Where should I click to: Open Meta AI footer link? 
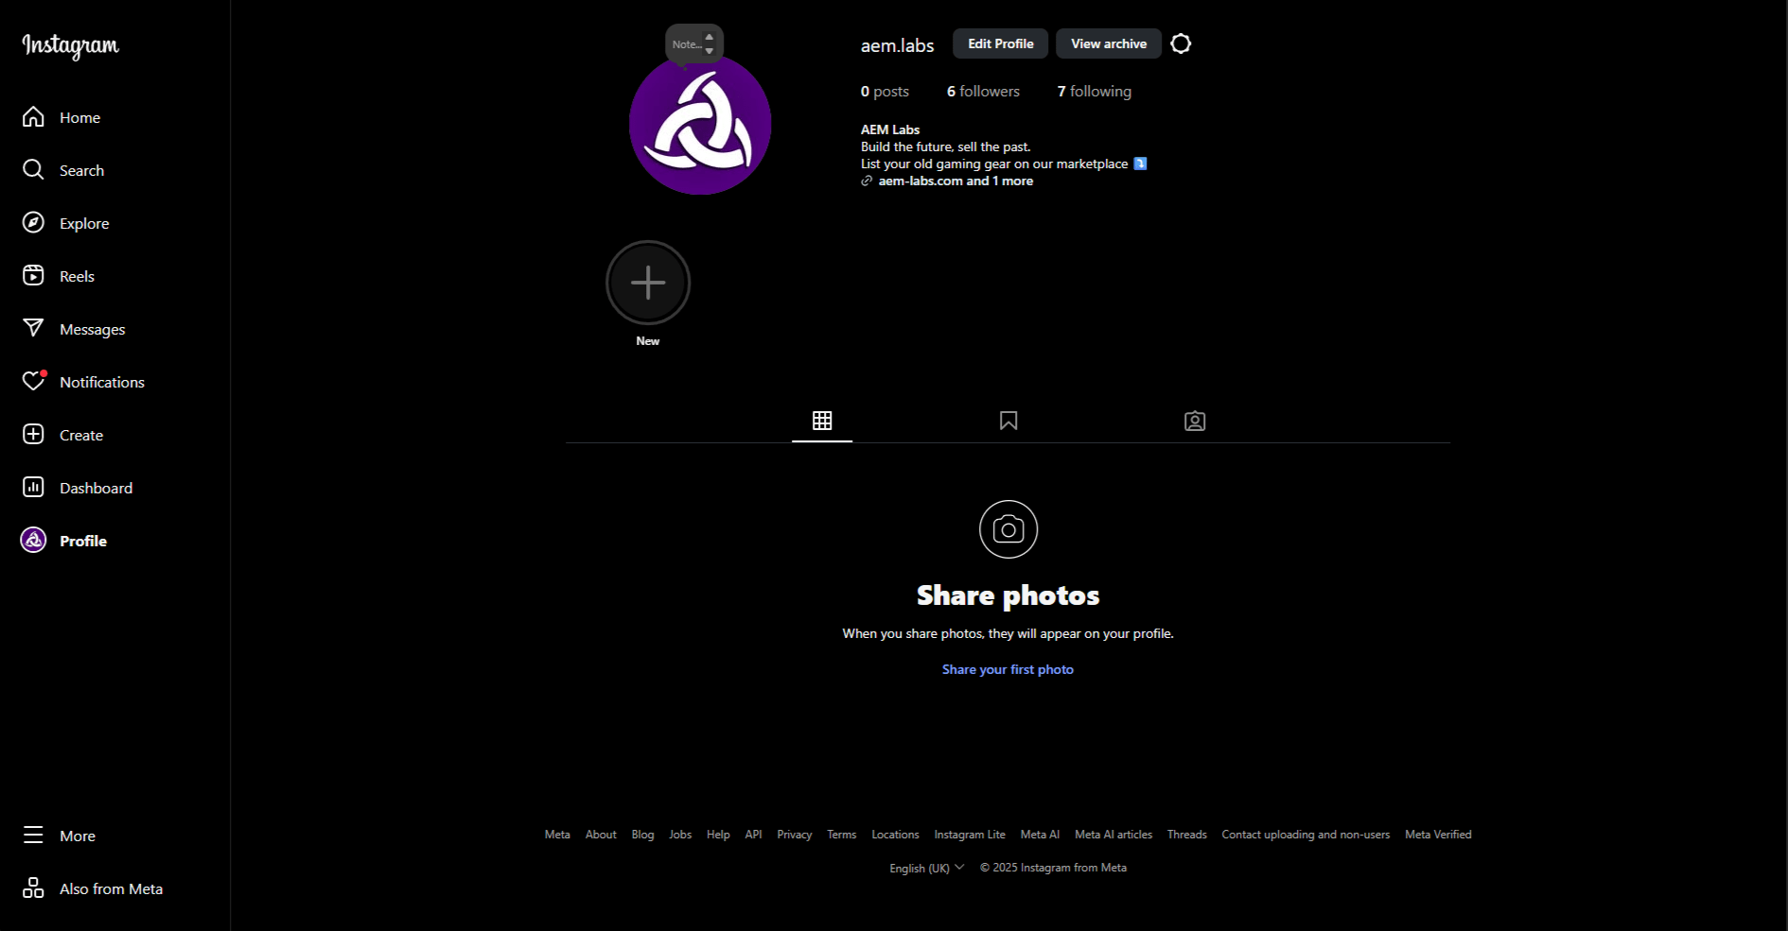click(x=1040, y=835)
